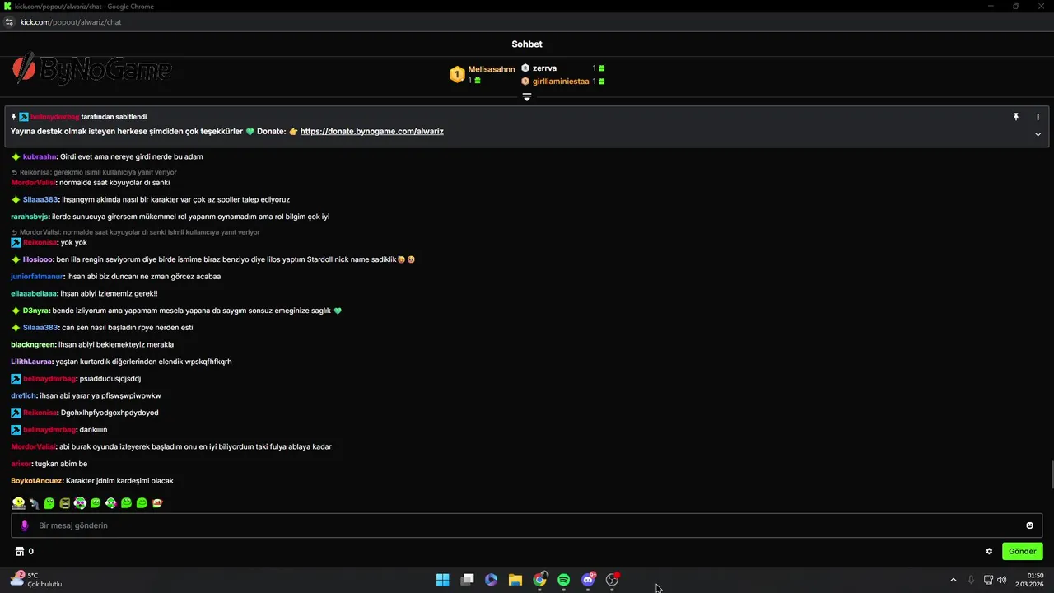1054x593 pixels.
Task: Click the address bar URL kick.com/popout/alwariz/chat
Action: coord(71,22)
